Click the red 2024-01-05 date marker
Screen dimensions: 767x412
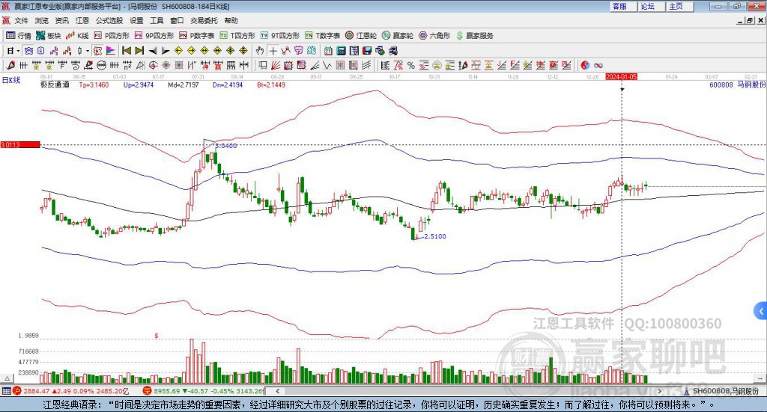[x=621, y=76]
